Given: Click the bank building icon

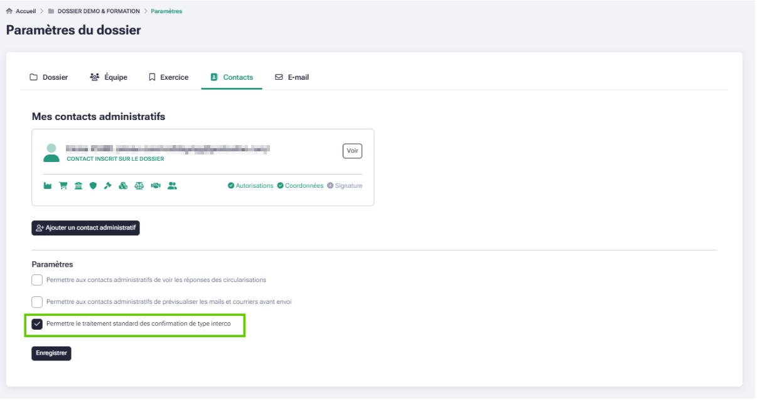Looking at the screenshot, I should [x=78, y=186].
